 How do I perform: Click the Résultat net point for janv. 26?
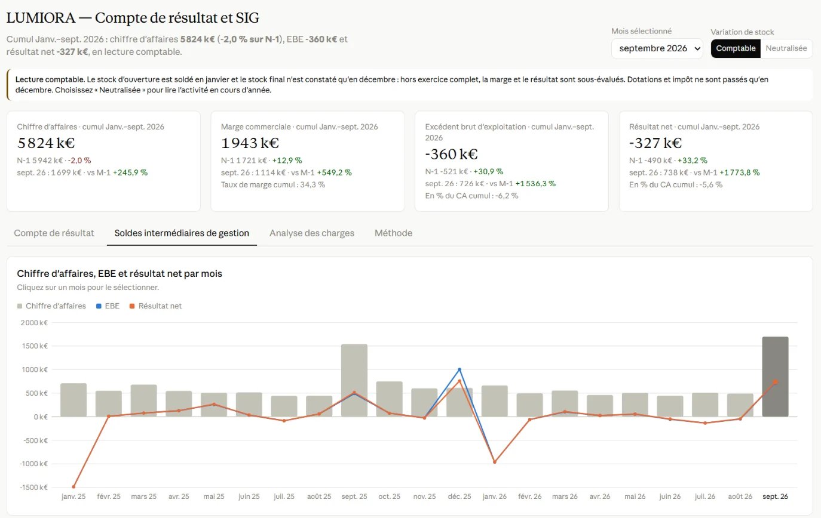495,462
